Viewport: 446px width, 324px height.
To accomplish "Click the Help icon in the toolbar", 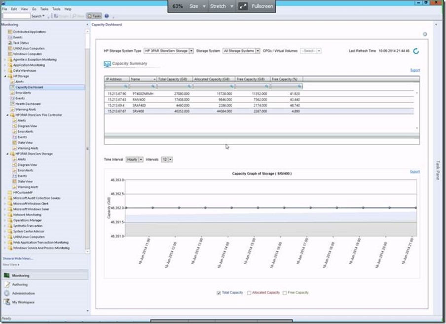I will (x=107, y=16).
